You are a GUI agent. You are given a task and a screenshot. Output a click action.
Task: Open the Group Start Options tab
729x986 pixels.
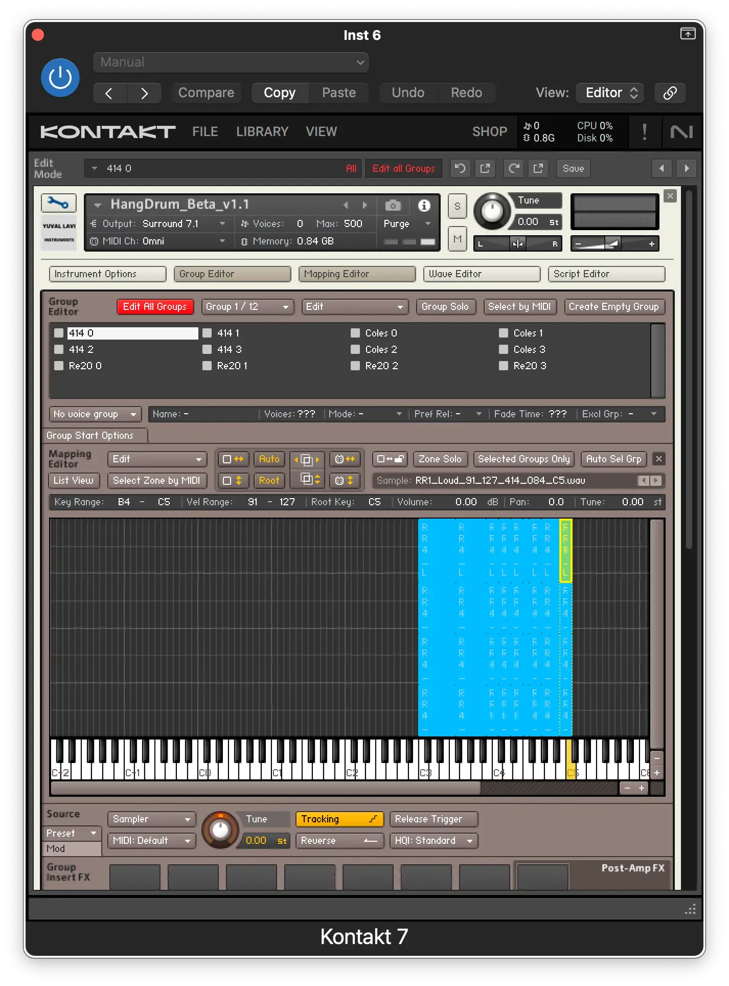coord(95,436)
